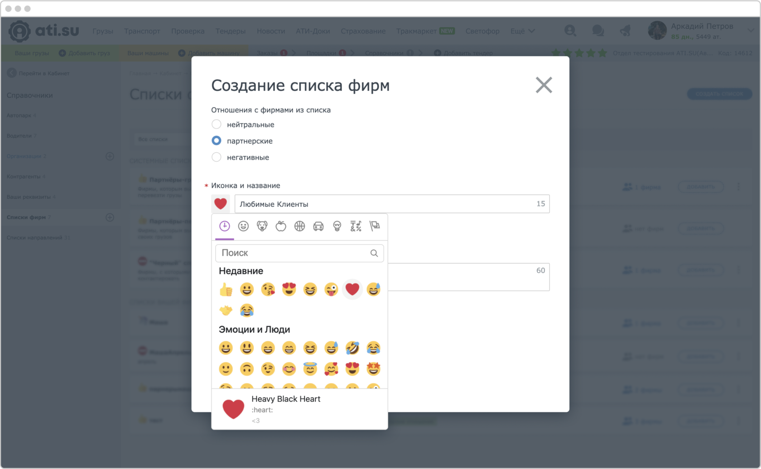The width and height of the screenshot is (761, 469).
Task: Open the АТИ-Доки menu
Action: coord(313,31)
